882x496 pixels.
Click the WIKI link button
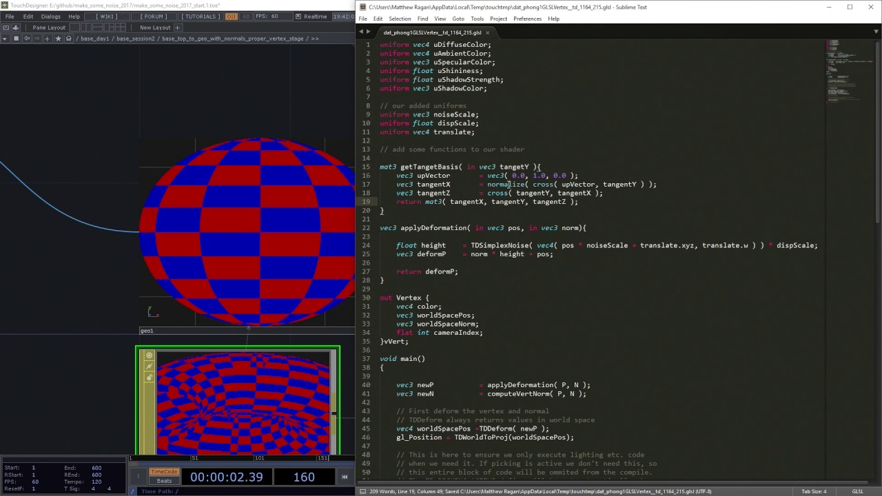(x=106, y=17)
